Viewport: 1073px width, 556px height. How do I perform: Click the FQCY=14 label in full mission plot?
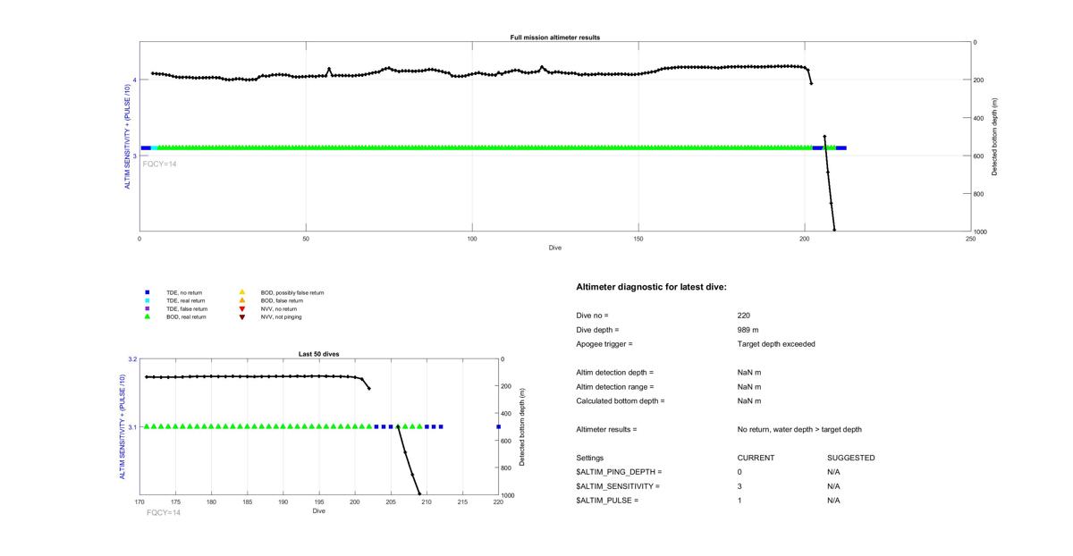[160, 164]
